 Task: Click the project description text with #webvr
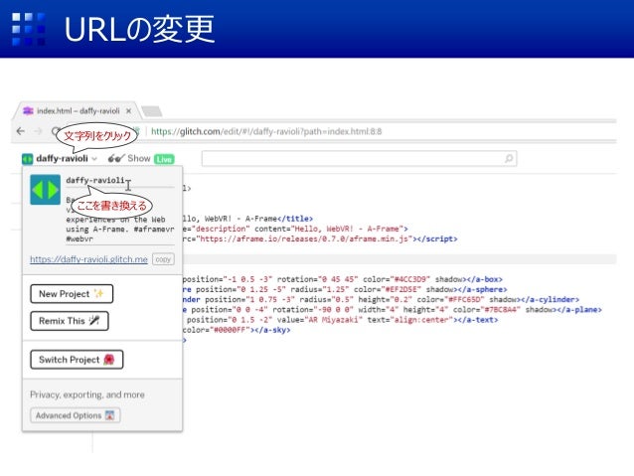coord(120,220)
